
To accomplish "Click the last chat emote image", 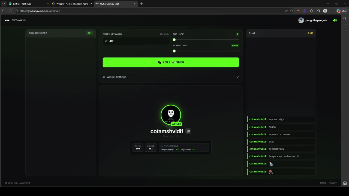I will [271, 172].
